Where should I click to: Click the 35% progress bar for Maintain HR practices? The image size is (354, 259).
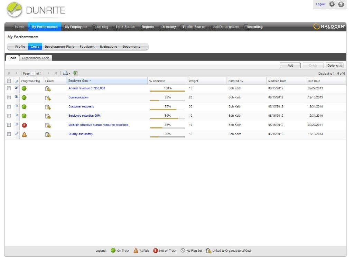click(x=168, y=127)
